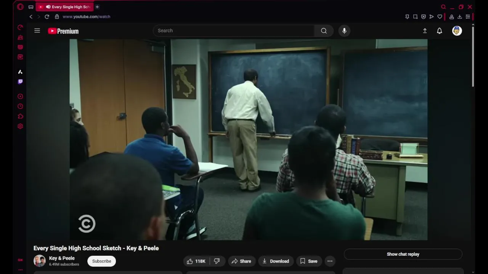Click the 6.49M subscribers text
Image resolution: width=488 pixels, height=274 pixels.
(64, 264)
